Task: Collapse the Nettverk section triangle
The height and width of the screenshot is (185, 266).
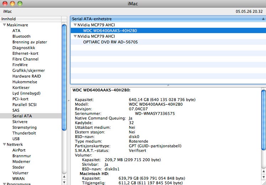Action: click(4, 144)
